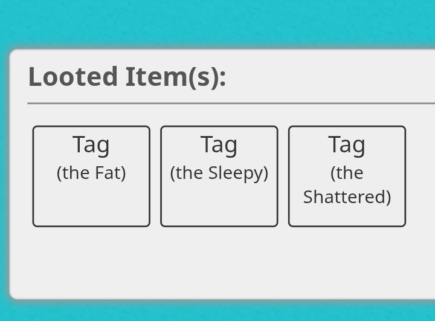Image resolution: width=435 pixels, height=321 pixels.
Task: Click "(the Sleepy)" subtitle text
Action: [219, 173]
